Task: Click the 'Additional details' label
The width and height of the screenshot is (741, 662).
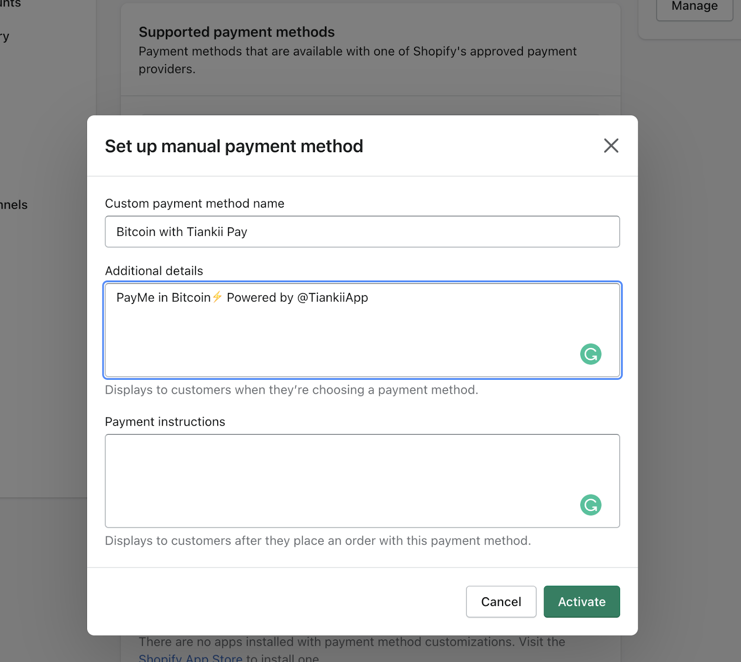Action: pos(154,271)
